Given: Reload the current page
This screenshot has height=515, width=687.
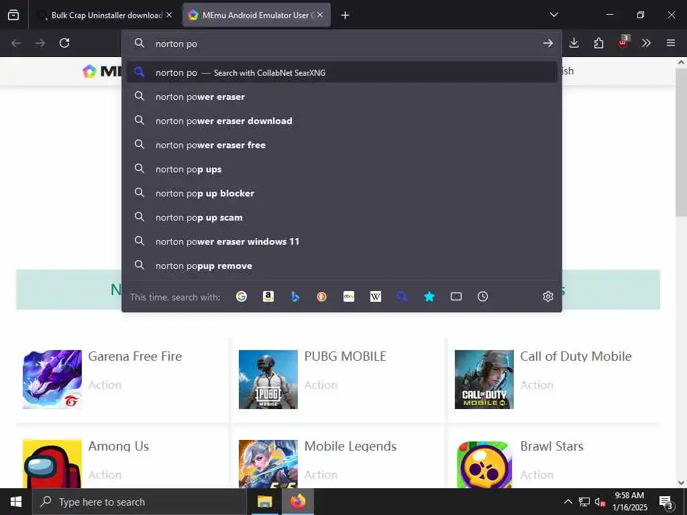Looking at the screenshot, I should click(x=64, y=43).
